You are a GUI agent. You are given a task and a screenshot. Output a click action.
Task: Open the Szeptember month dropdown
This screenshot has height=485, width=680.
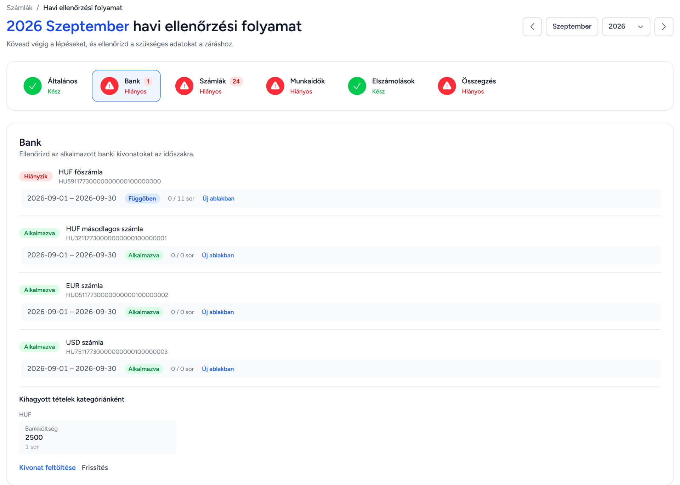click(572, 27)
